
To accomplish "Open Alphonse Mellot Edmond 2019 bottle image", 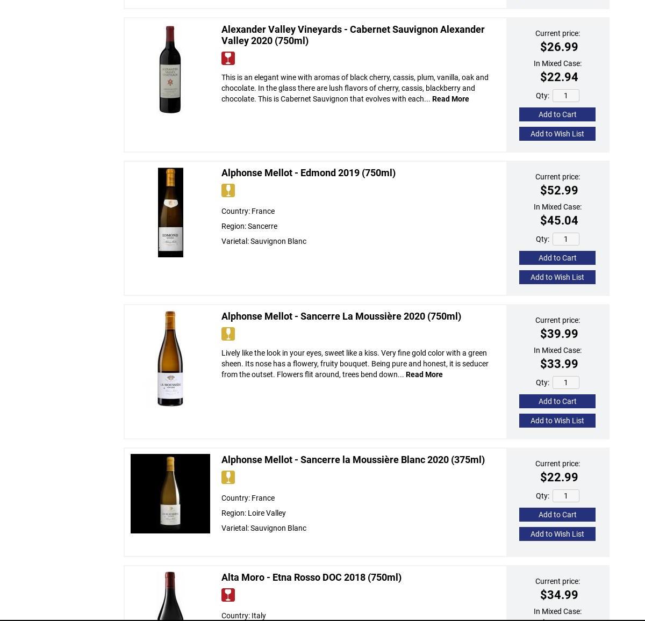I will click(x=170, y=213).
